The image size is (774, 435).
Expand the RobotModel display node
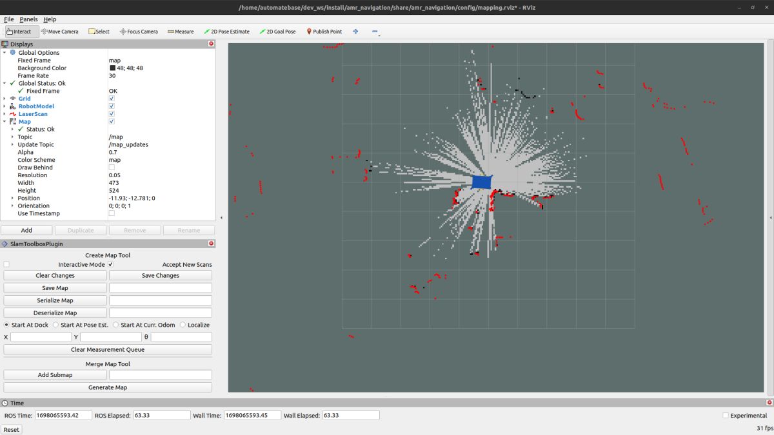click(5, 106)
